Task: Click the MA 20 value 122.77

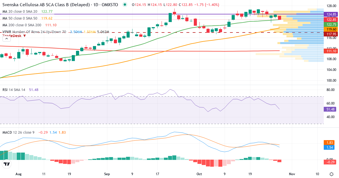Action: click(x=47, y=12)
